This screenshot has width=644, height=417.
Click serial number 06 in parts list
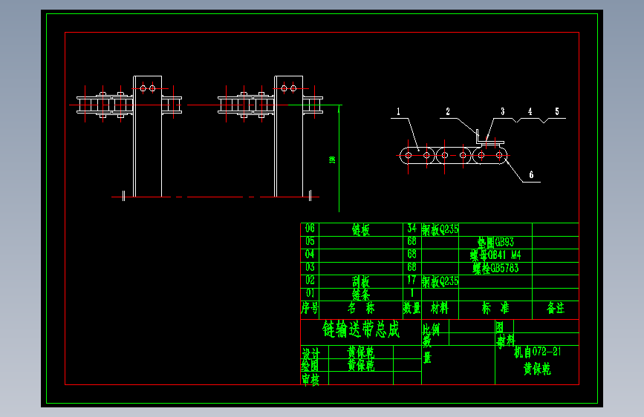310,229
